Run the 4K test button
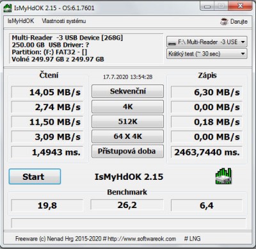This screenshot has height=249, width=256. tap(127, 106)
